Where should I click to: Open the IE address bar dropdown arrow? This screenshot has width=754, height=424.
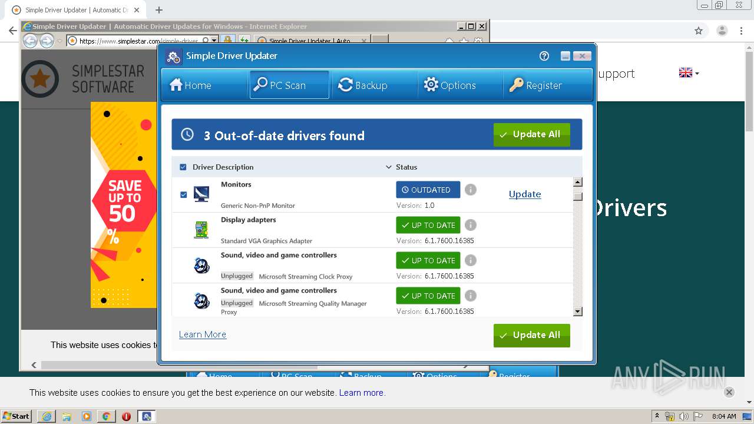[x=214, y=41]
